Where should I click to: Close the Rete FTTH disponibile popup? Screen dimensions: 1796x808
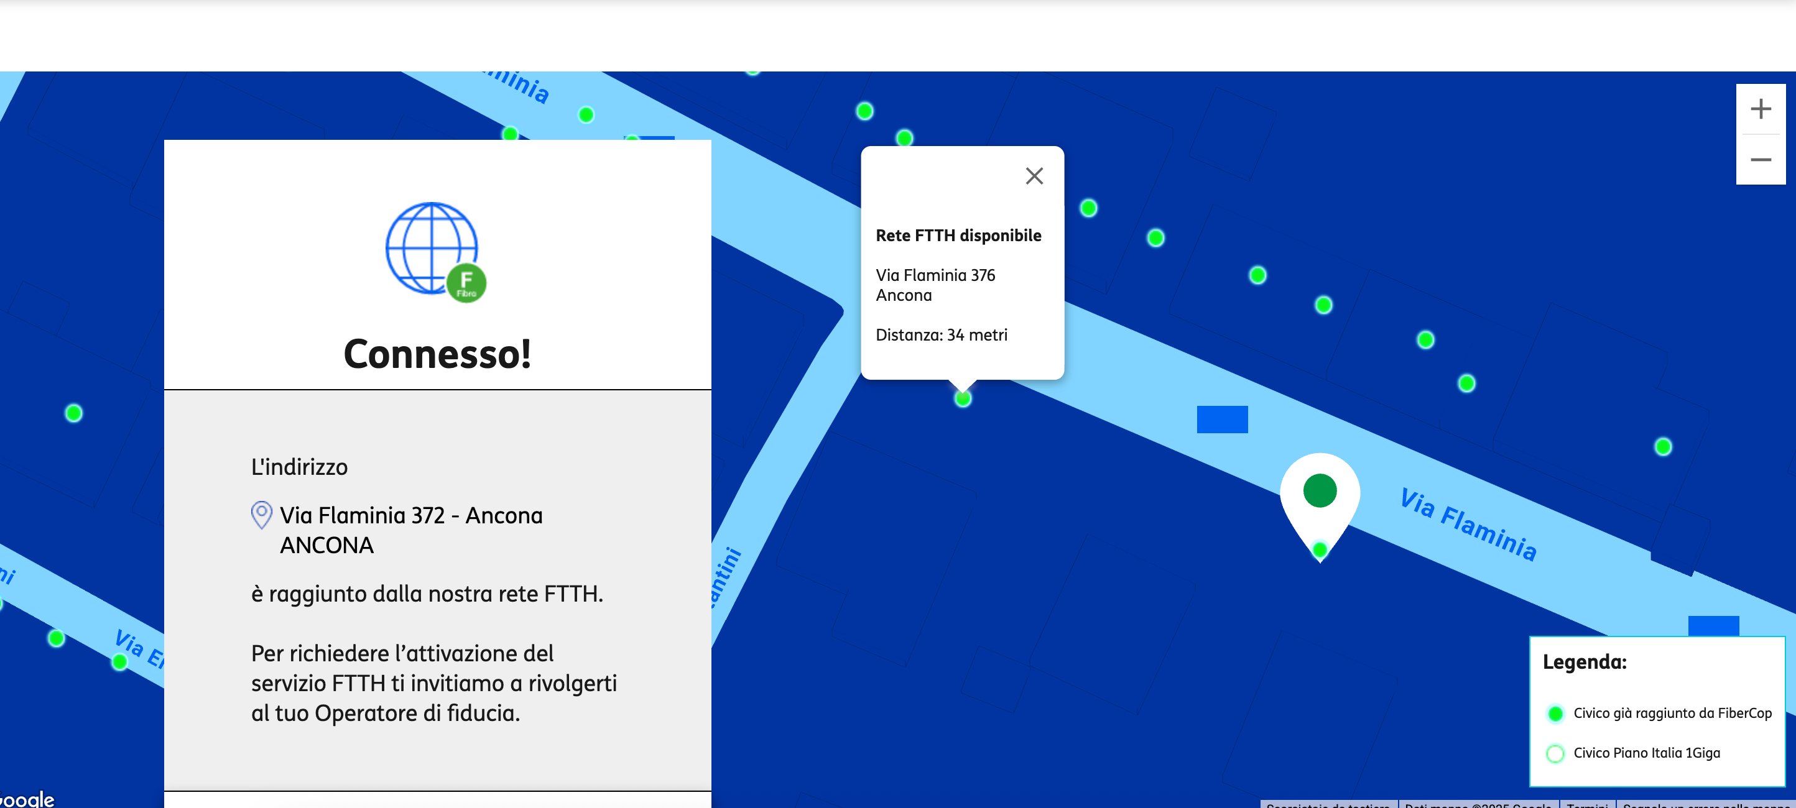(x=1034, y=175)
